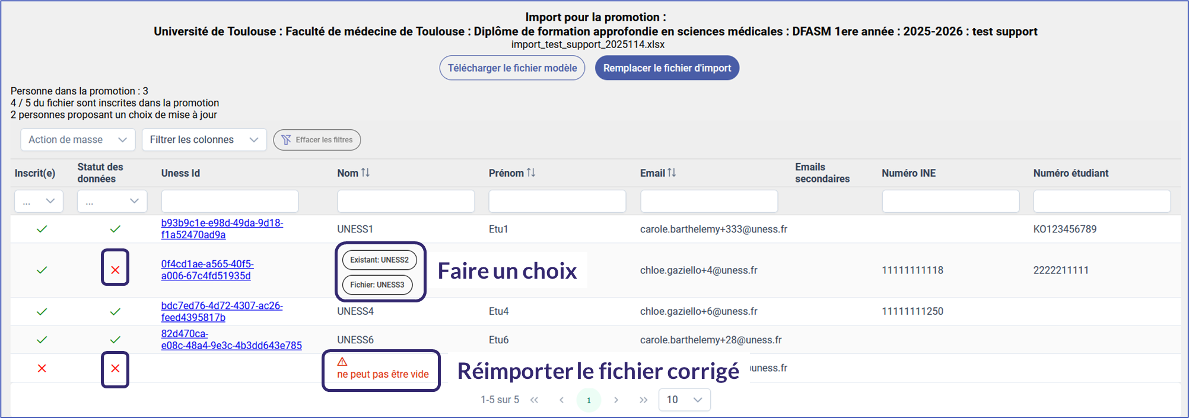Choose the 'Fichier: UNESS3' option
The height and width of the screenshot is (418, 1189).
point(377,285)
